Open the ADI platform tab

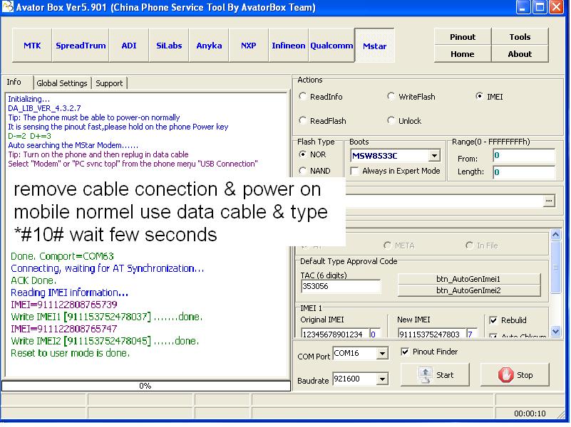(x=129, y=46)
